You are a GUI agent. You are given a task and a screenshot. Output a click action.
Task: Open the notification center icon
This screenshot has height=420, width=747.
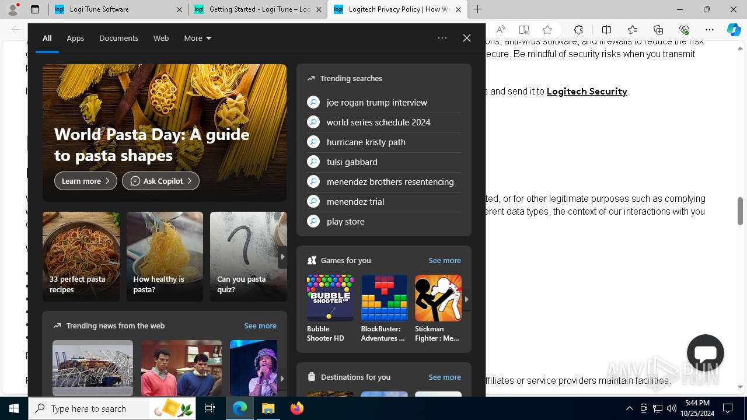728,408
